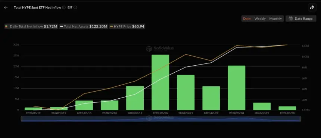This screenshot has width=321, height=138.
Task: Open info icon next to EST label
Action: 75,7
